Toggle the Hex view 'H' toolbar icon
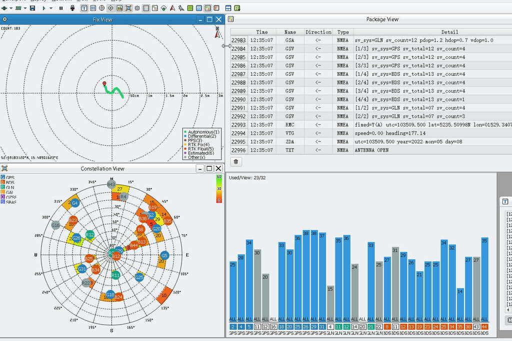This screenshot has width=512, height=341. (92, 8)
